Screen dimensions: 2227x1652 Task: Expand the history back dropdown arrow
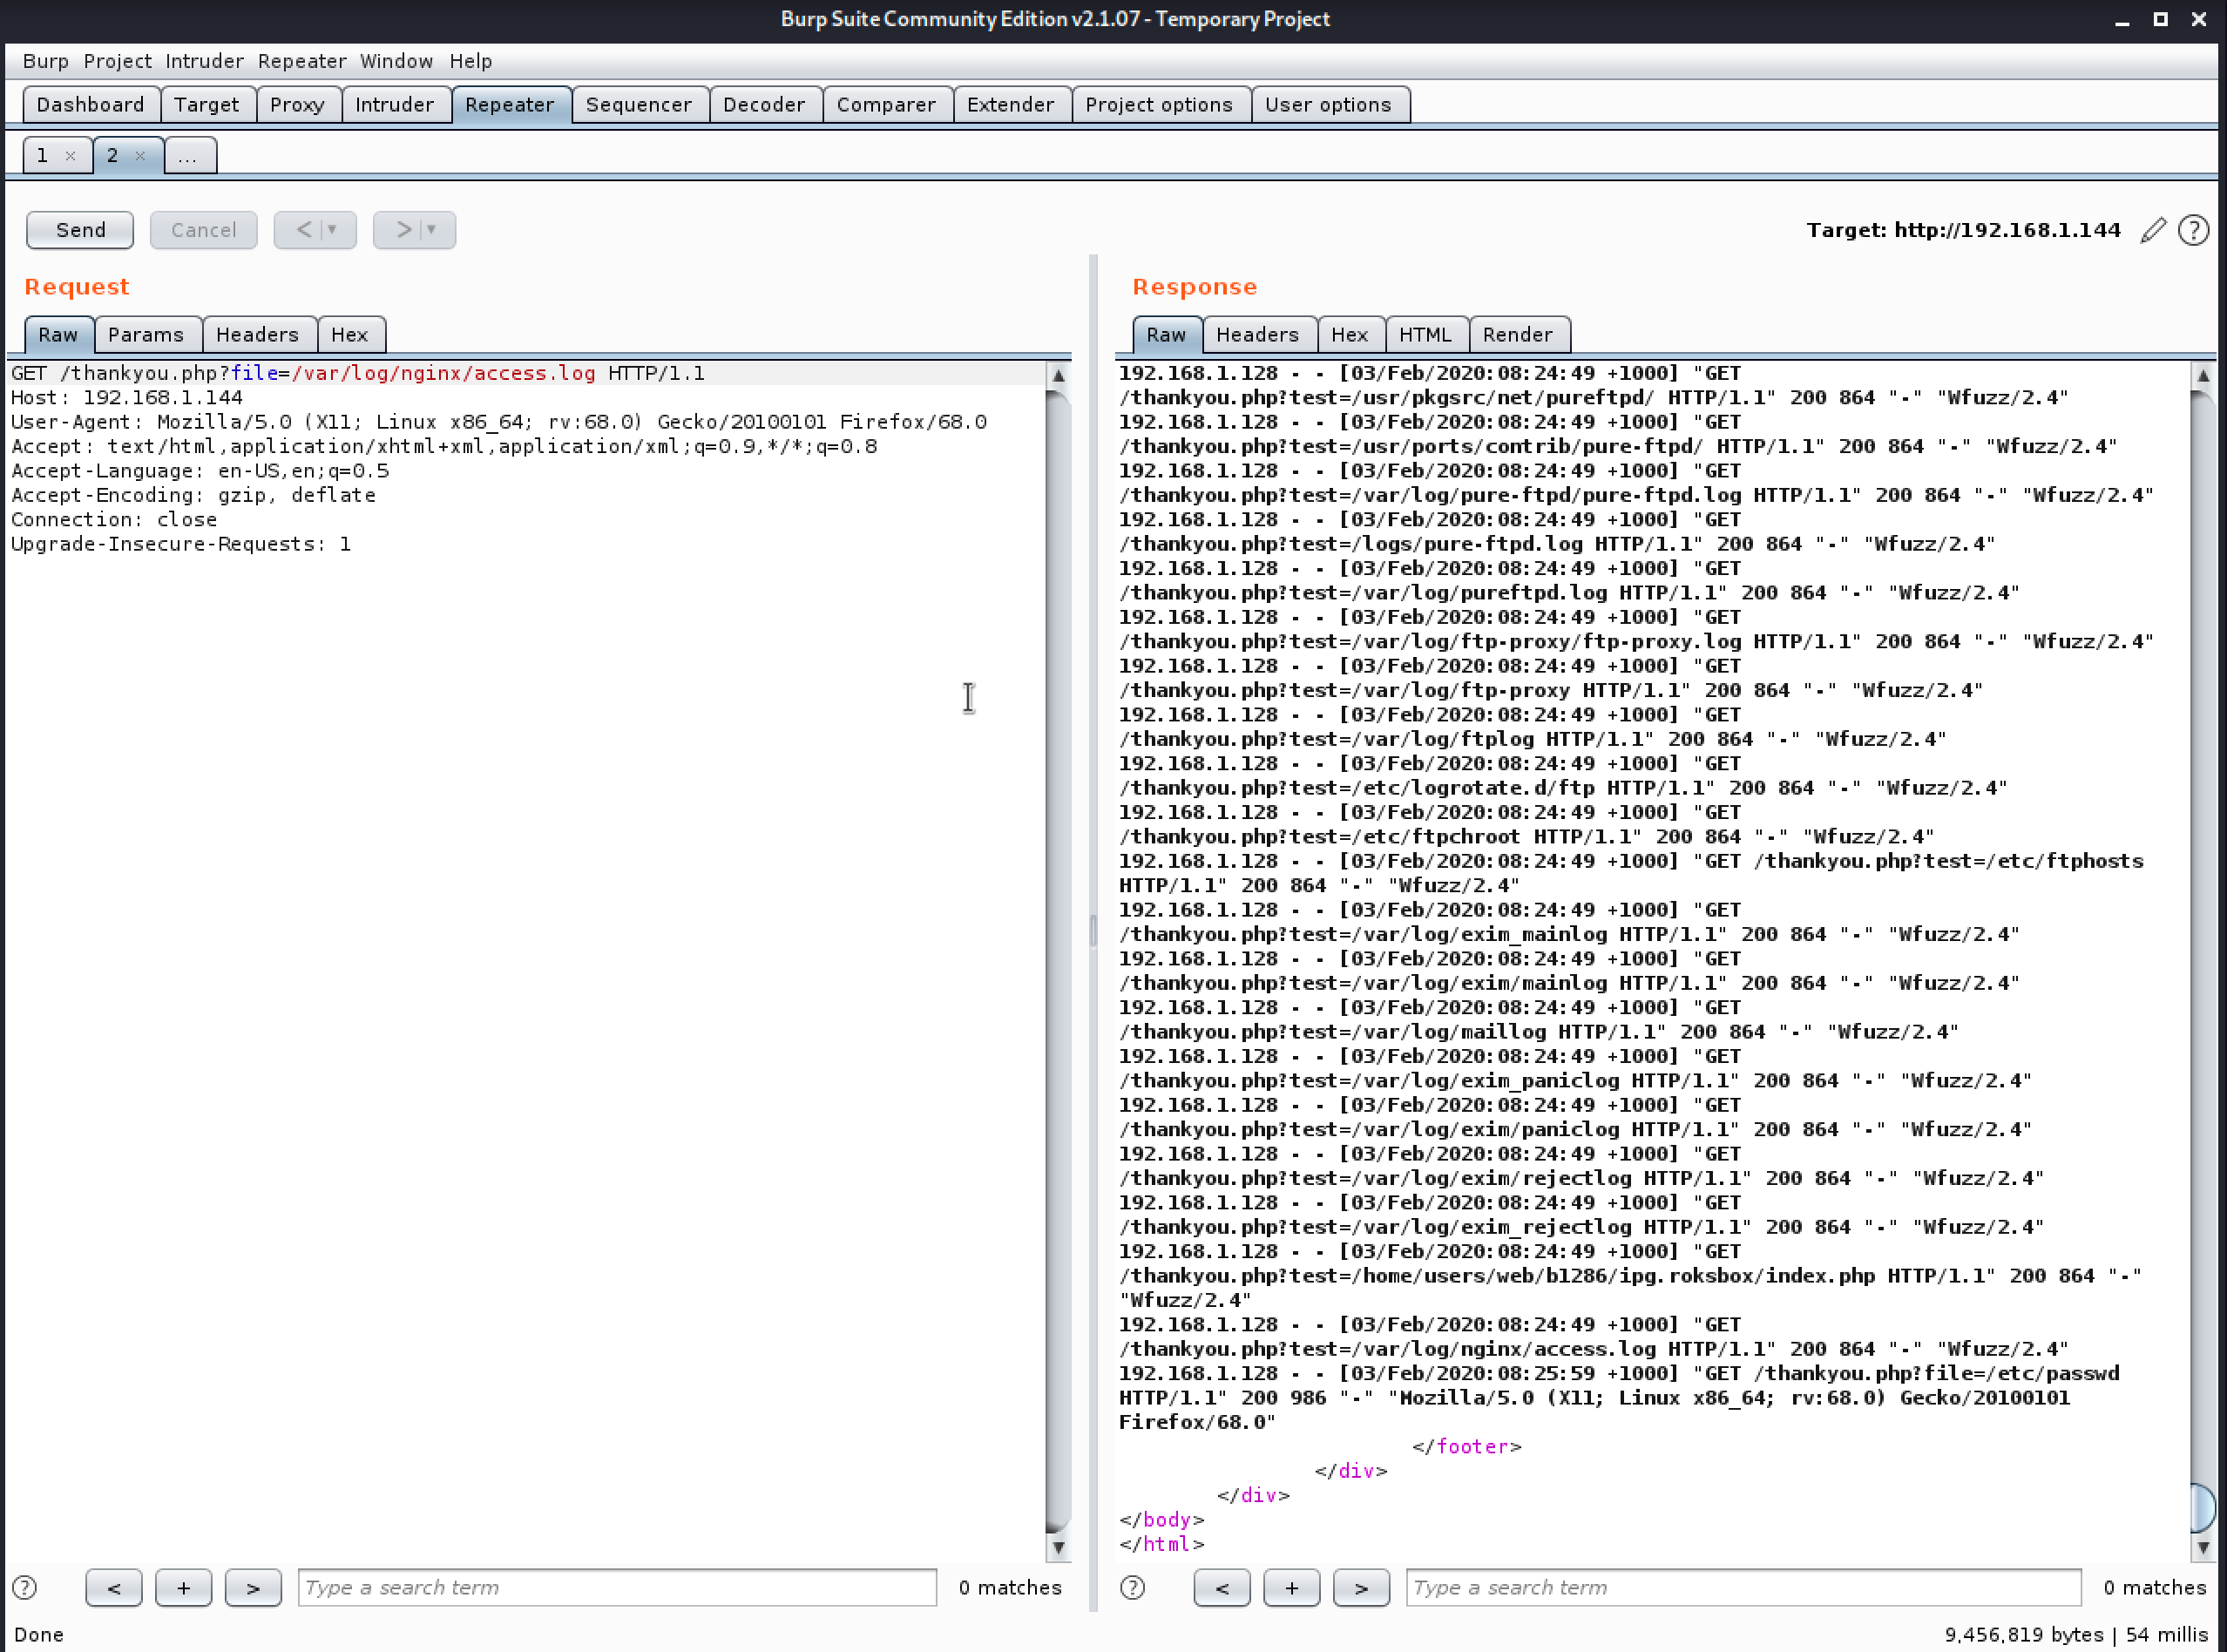tap(333, 230)
